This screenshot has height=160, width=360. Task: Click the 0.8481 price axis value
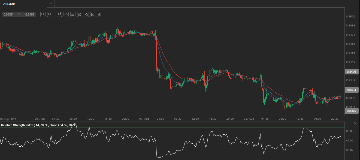tap(350, 35)
